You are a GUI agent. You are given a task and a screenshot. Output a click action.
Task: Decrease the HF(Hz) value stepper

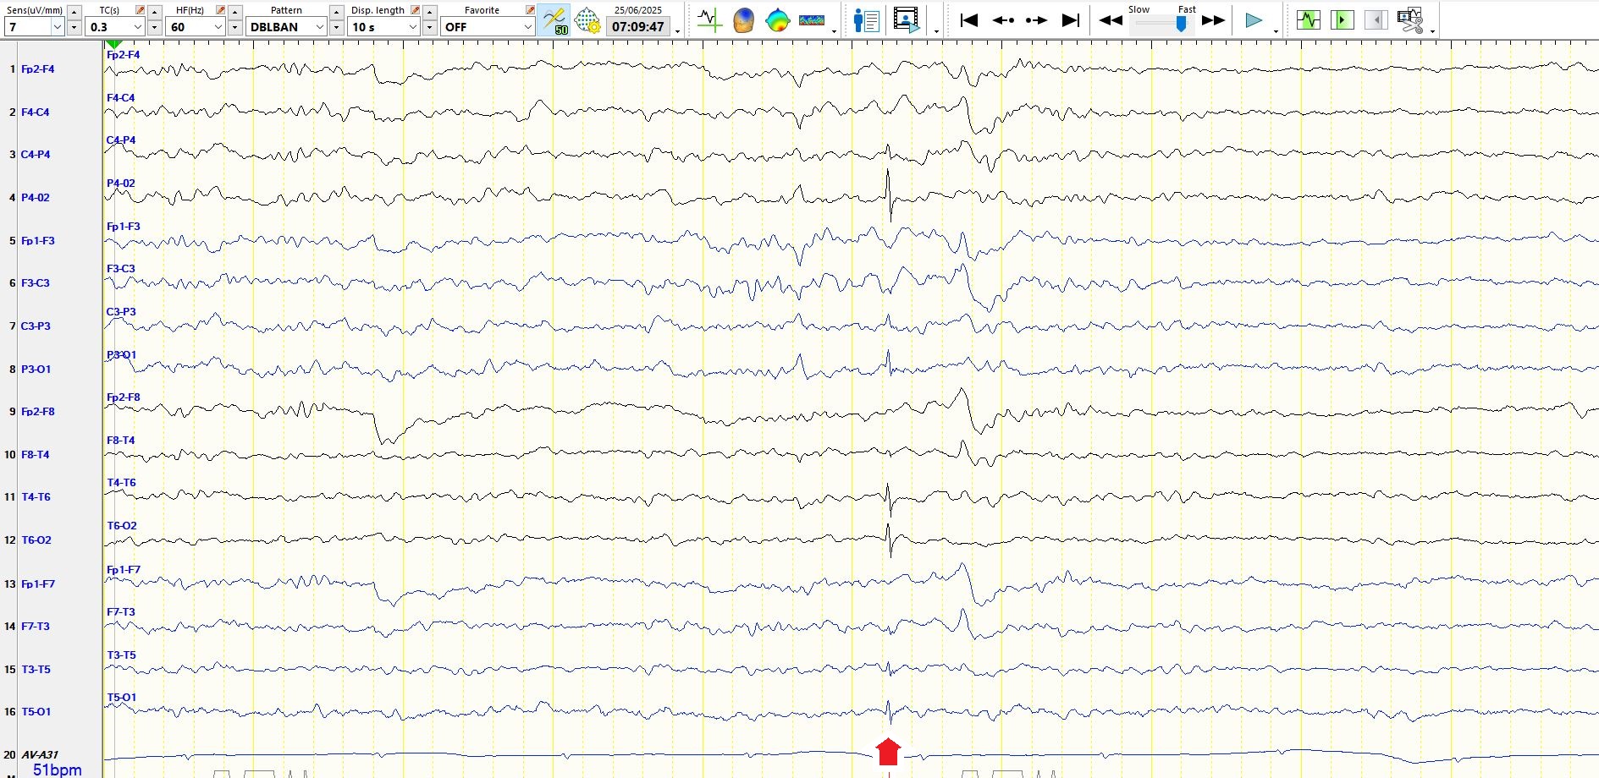pyautogui.click(x=235, y=27)
